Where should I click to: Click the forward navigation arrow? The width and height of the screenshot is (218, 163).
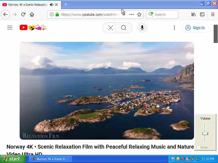14,14
